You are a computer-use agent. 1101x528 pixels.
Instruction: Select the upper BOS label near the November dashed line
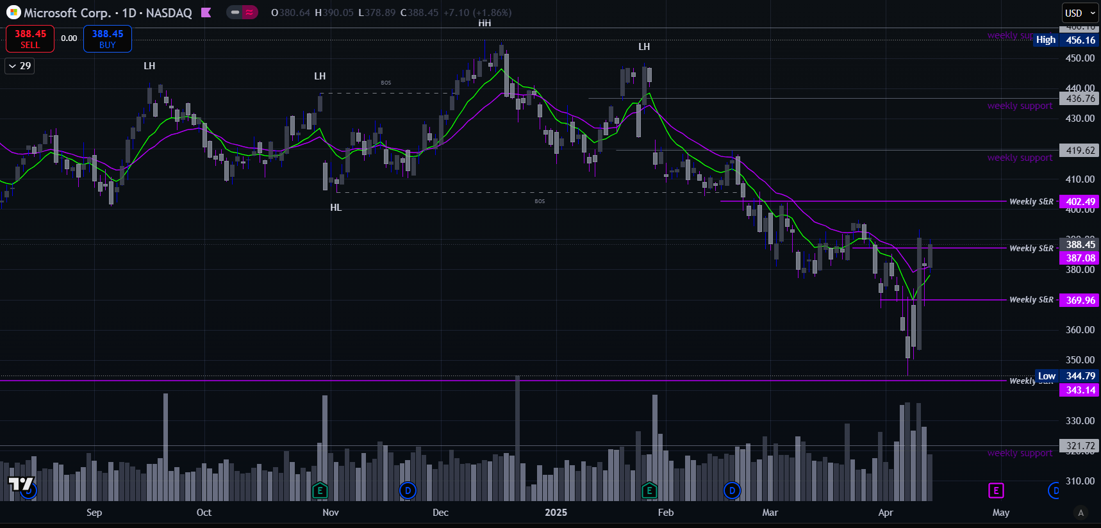[x=386, y=83]
